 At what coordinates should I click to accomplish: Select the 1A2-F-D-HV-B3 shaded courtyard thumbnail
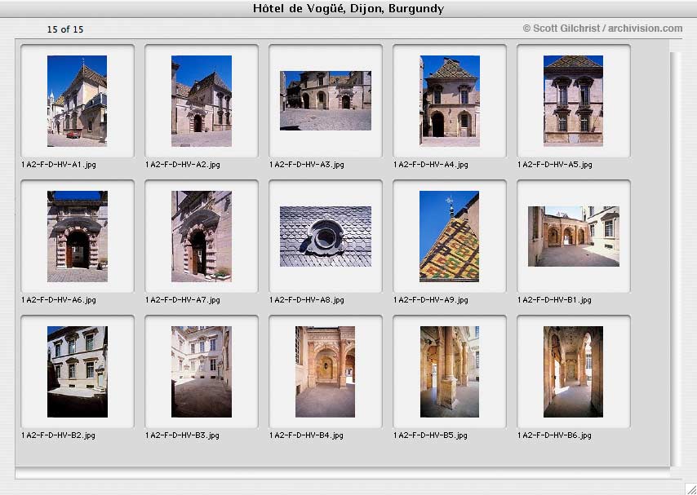pyautogui.click(x=202, y=372)
